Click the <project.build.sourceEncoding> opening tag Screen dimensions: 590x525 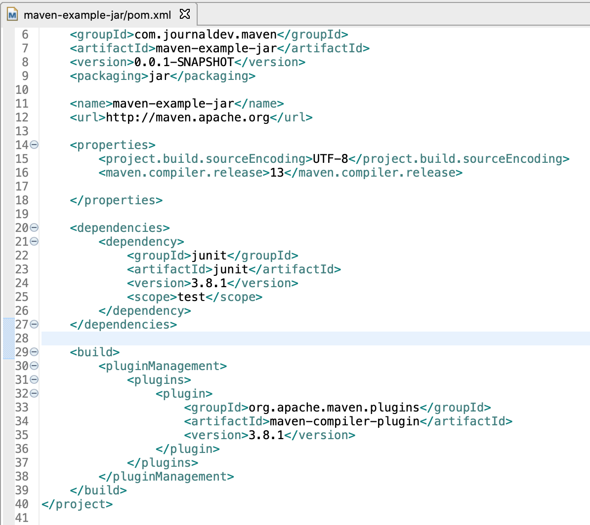pyautogui.click(x=206, y=158)
